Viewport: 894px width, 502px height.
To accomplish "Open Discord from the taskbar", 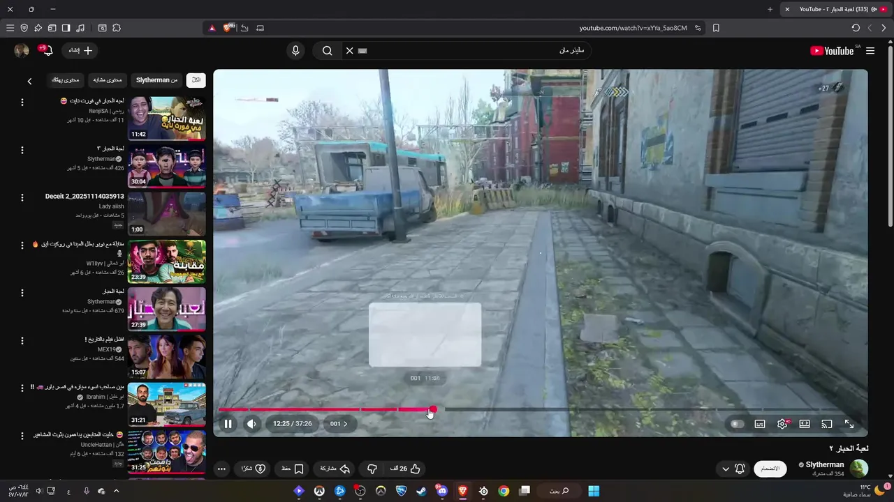I will point(441,491).
